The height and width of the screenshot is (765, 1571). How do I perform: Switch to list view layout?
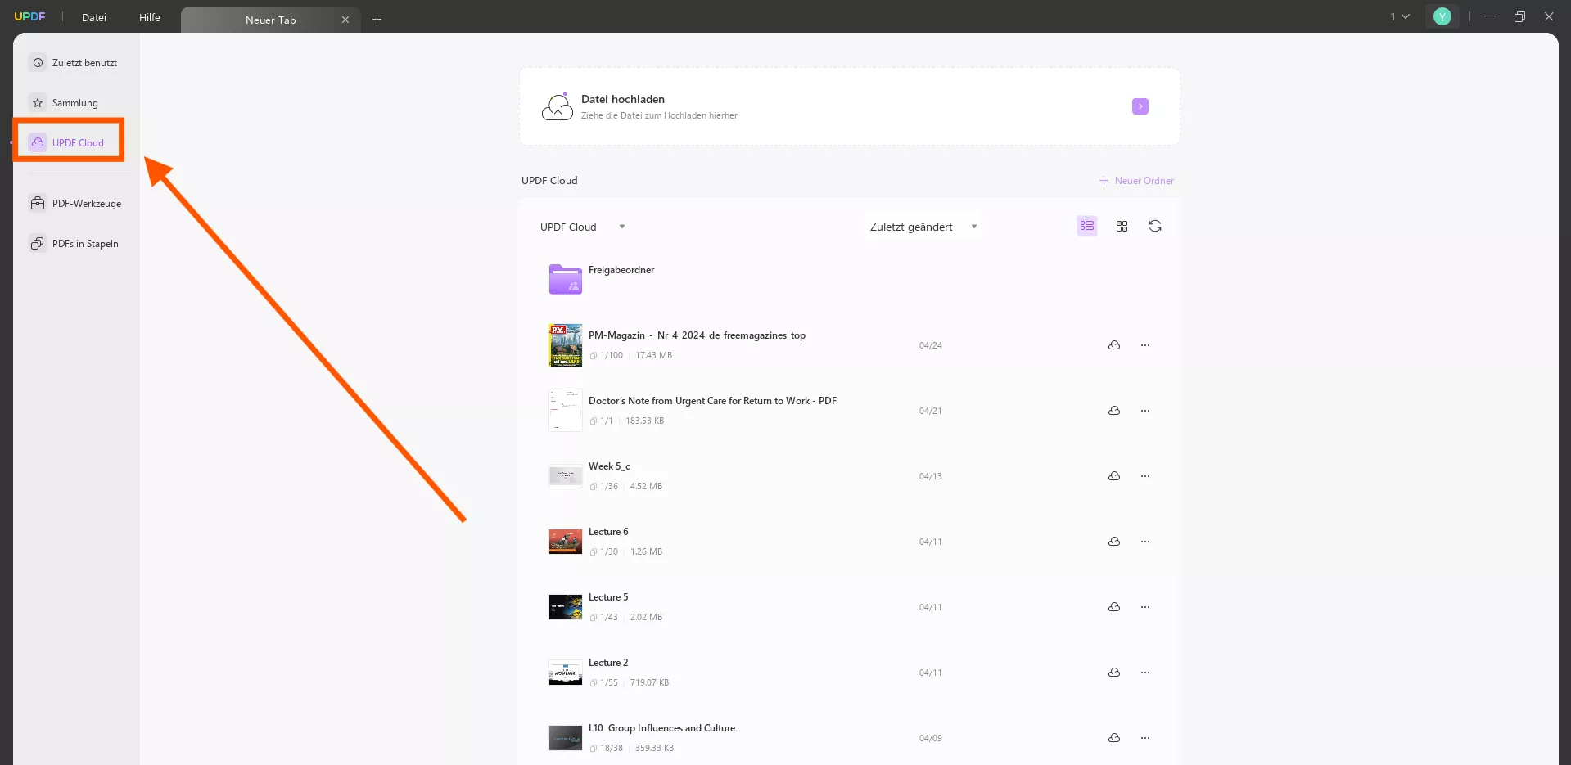(1087, 226)
